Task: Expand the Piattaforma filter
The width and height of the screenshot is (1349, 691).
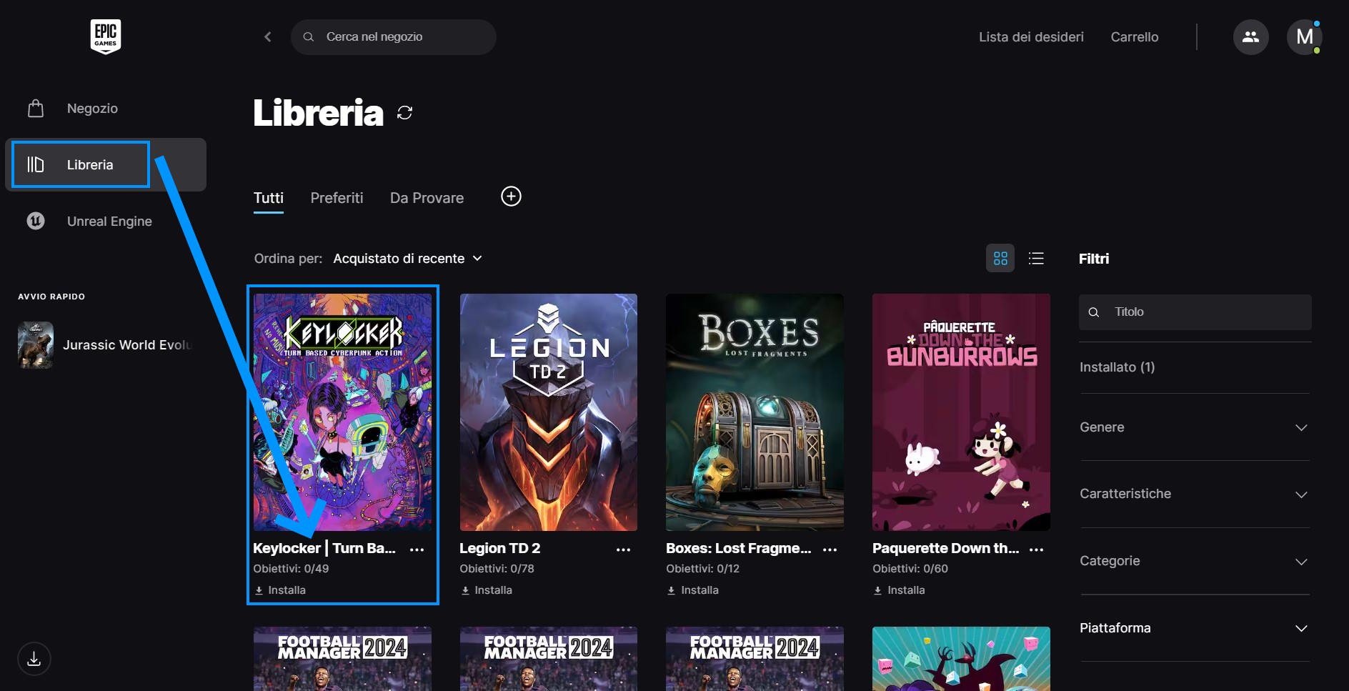Action: pyautogui.click(x=1195, y=628)
